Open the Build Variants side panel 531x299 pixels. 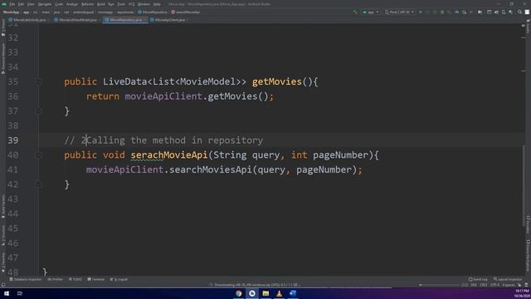pyautogui.click(x=3, y=206)
